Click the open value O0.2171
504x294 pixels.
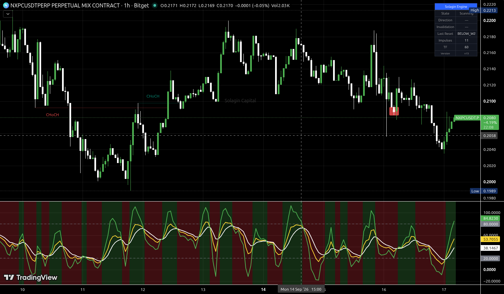click(x=170, y=6)
